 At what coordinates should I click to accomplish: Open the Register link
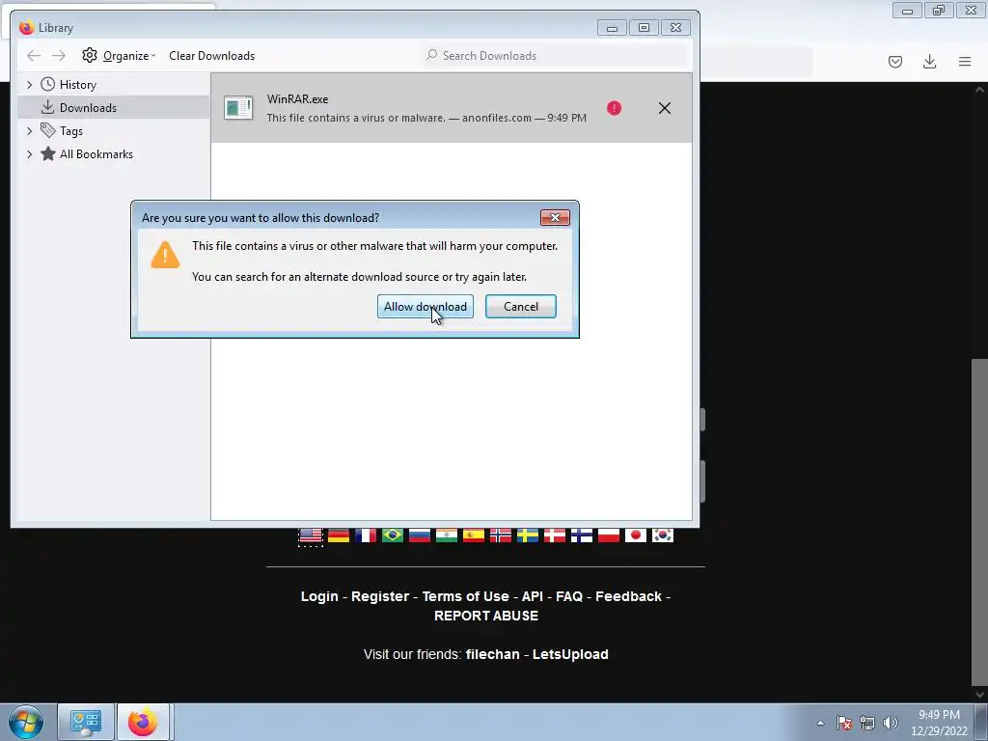[380, 596]
